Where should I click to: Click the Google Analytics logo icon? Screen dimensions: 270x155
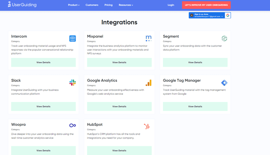[x=148, y=83]
